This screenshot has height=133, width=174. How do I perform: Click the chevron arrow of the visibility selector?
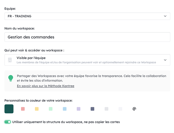tap(165, 60)
